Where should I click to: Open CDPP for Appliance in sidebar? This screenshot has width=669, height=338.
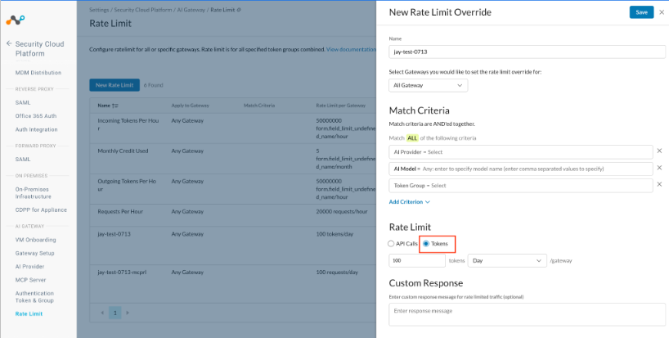pyautogui.click(x=41, y=210)
